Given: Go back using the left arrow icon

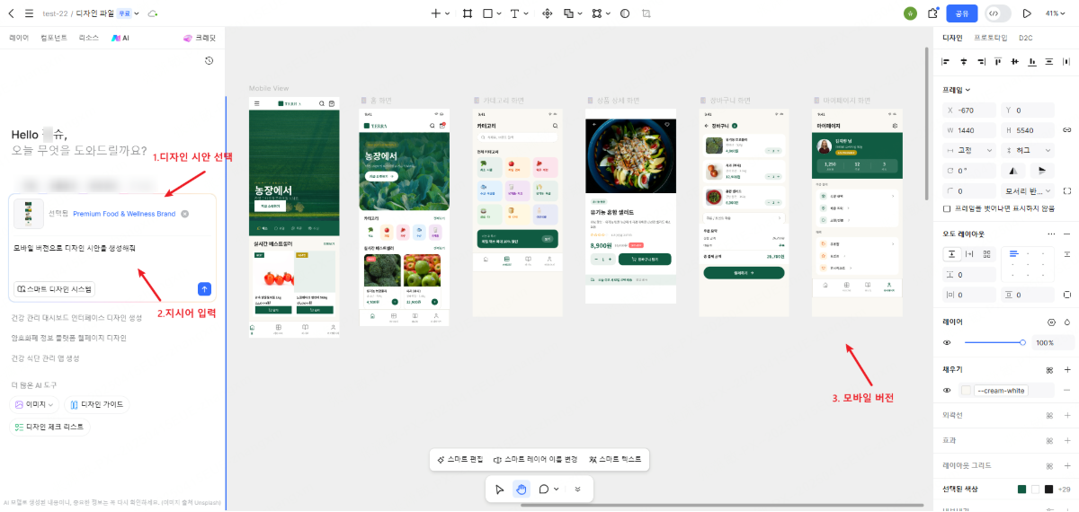Looking at the screenshot, I should [x=11, y=13].
